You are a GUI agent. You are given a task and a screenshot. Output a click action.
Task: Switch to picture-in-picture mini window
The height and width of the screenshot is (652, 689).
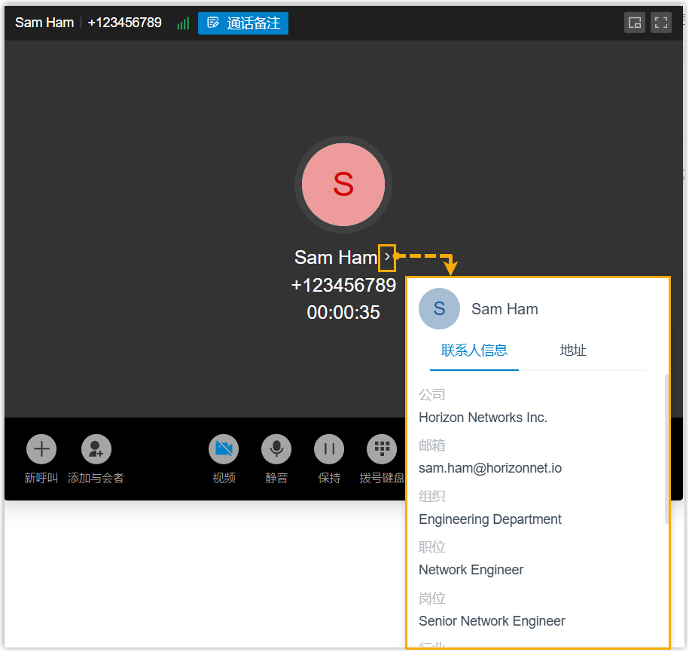click(x=635, y=23)
